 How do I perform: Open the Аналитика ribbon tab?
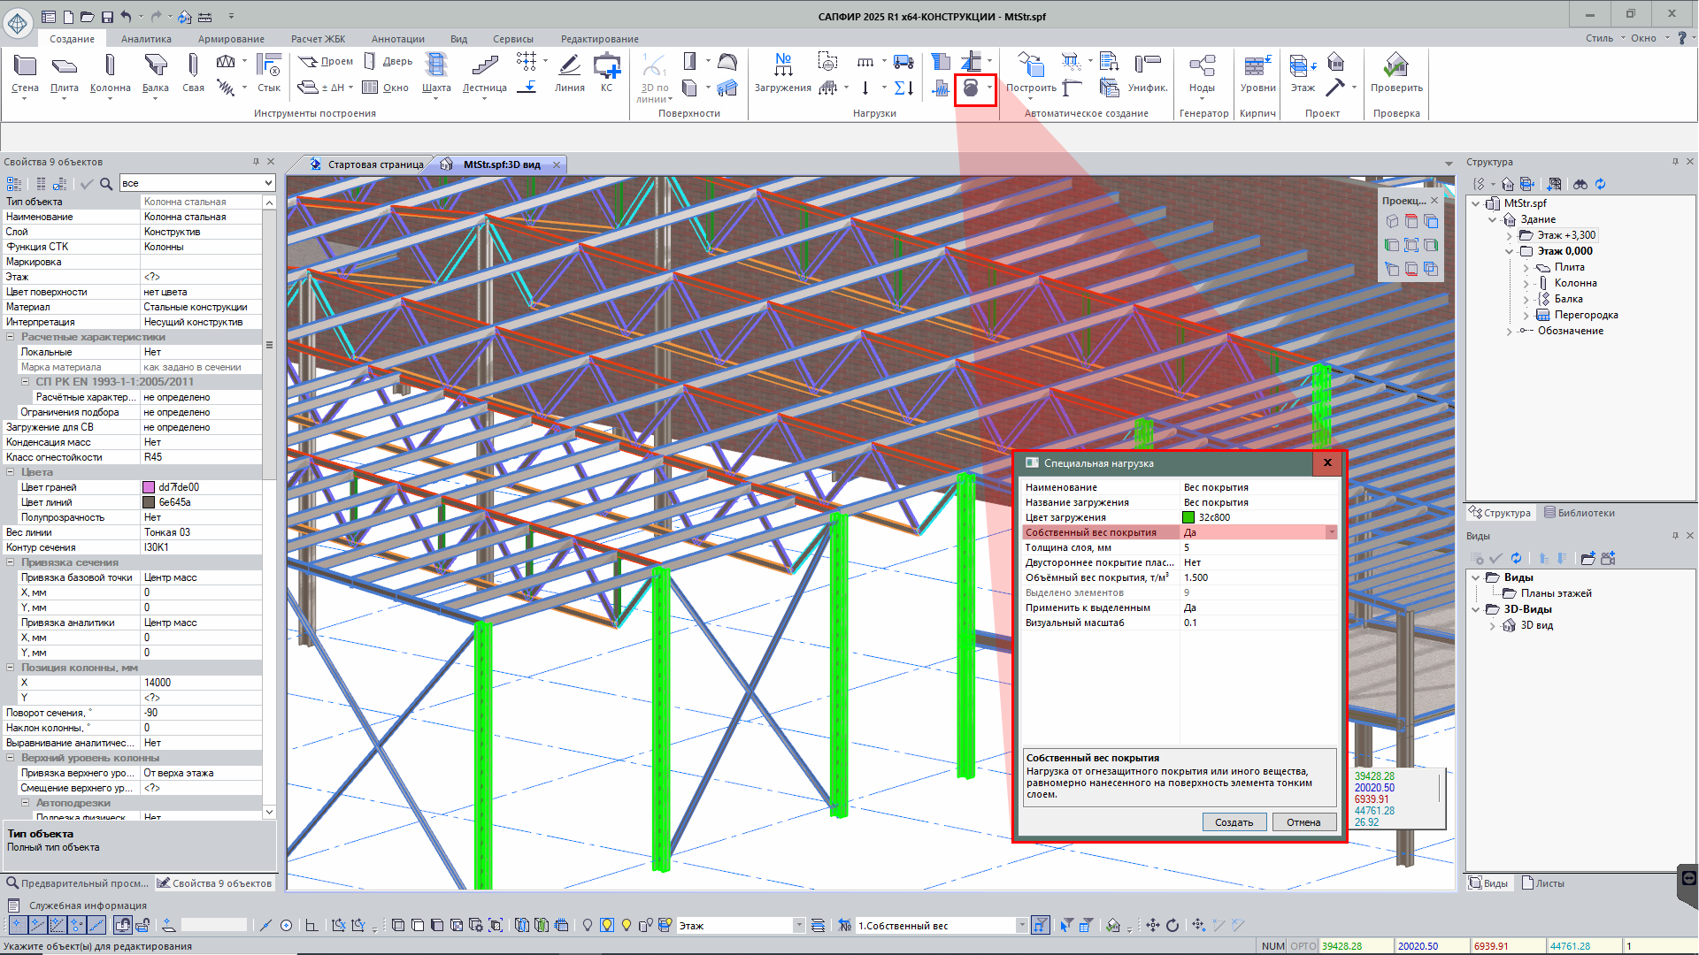146,39
